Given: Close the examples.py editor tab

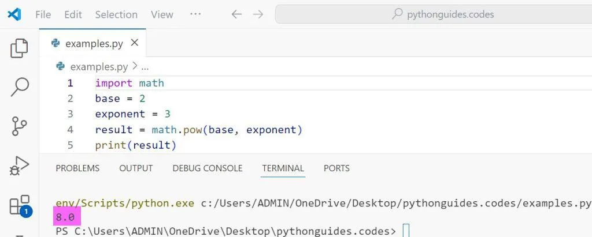Looking at the screenshot, I should [x=135, y=43].
